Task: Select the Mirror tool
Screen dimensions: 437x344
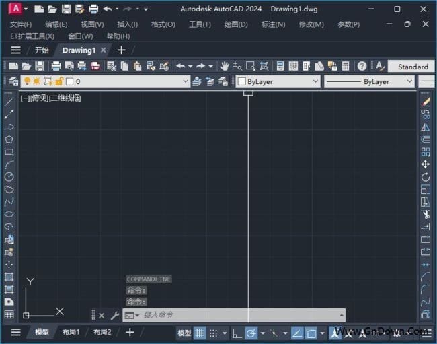Action: coord(426,127)
